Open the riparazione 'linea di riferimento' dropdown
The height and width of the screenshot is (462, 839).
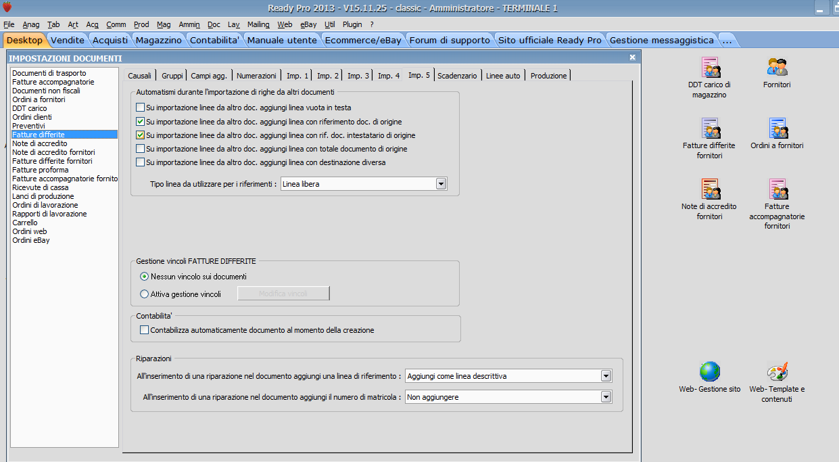click(x=606, y=376)
